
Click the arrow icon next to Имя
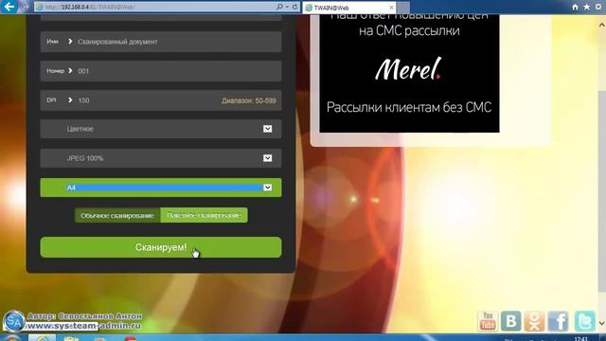(70, 42)
